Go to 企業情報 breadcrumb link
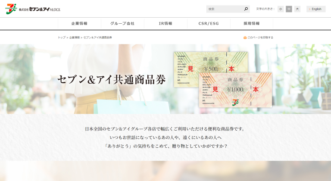 [75, 37]
